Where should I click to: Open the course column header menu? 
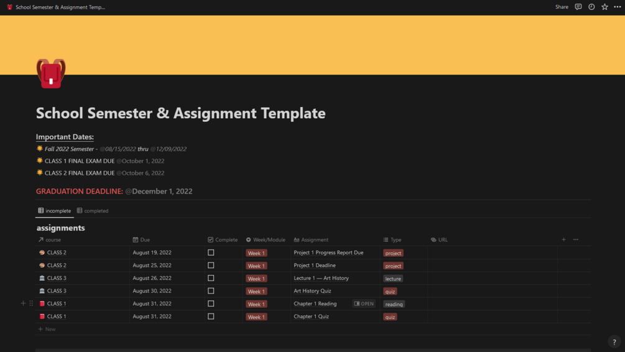tap(49, 239)
